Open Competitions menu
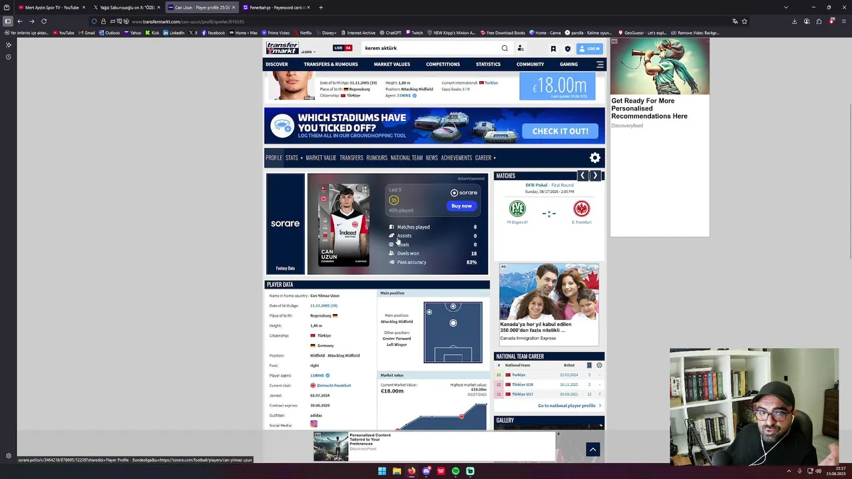Image resolution: width=852 pixels, height=479 pixels. pos(443,65)
